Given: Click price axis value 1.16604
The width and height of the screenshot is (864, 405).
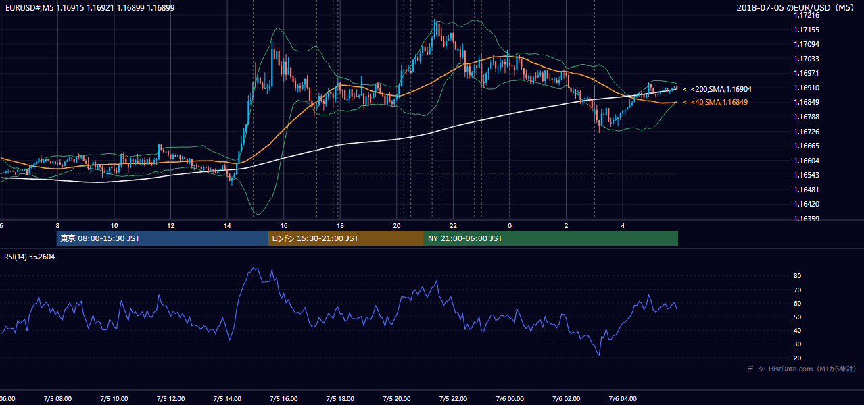Looking at the screenshot, I should tap(806, 161).
